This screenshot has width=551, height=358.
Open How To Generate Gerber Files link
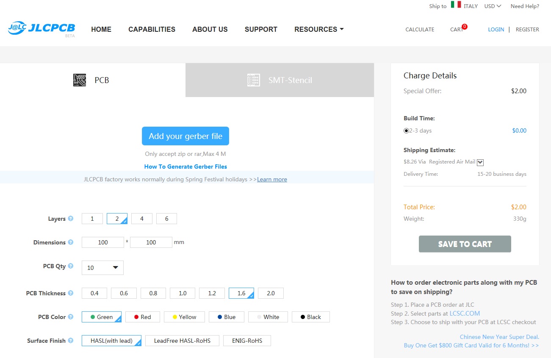coord(186,167)
